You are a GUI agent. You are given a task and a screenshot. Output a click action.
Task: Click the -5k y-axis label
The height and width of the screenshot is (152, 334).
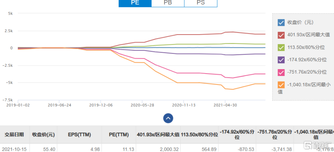[x=10, y=82]
